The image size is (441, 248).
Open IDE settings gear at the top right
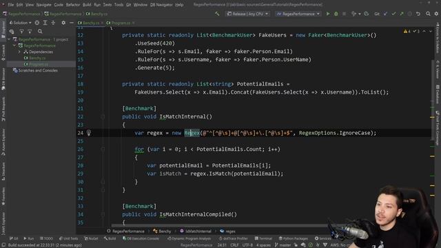coord(436,14)
